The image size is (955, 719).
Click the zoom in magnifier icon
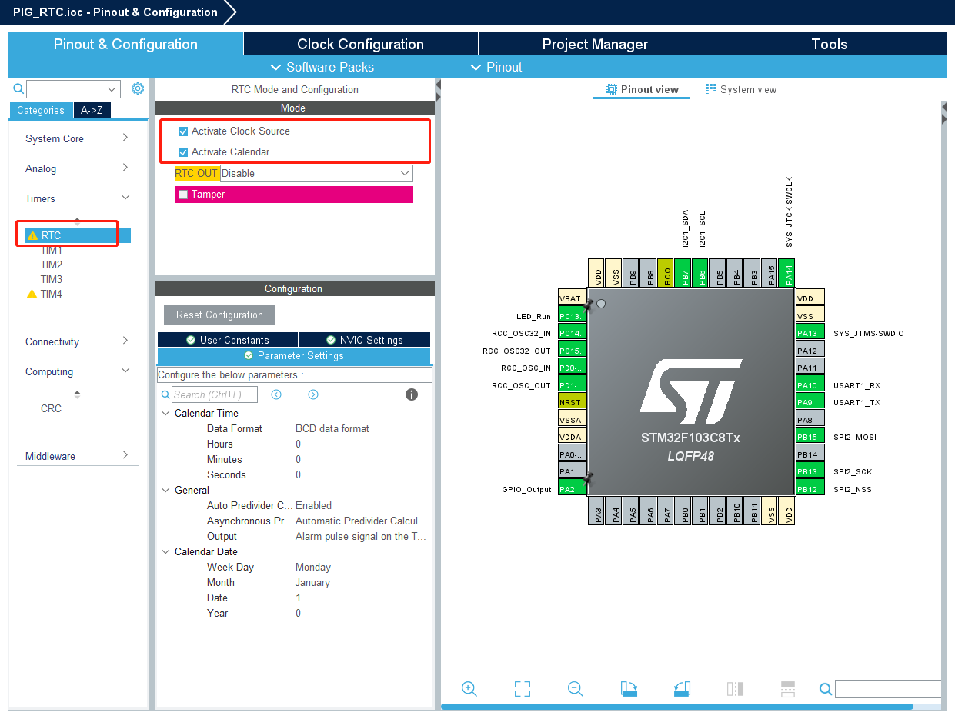point(469,689)
